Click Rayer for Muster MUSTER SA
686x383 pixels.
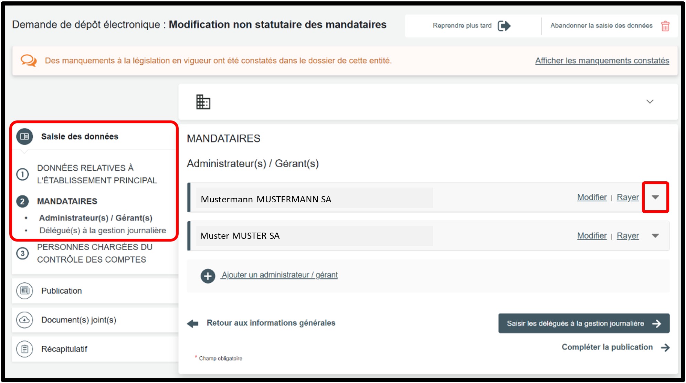click(627, 236)
